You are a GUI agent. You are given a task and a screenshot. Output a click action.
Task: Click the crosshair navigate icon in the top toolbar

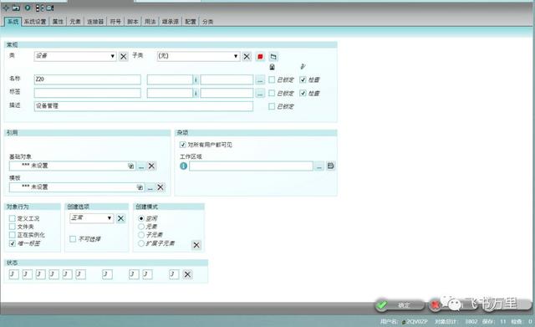click(6, 8)
